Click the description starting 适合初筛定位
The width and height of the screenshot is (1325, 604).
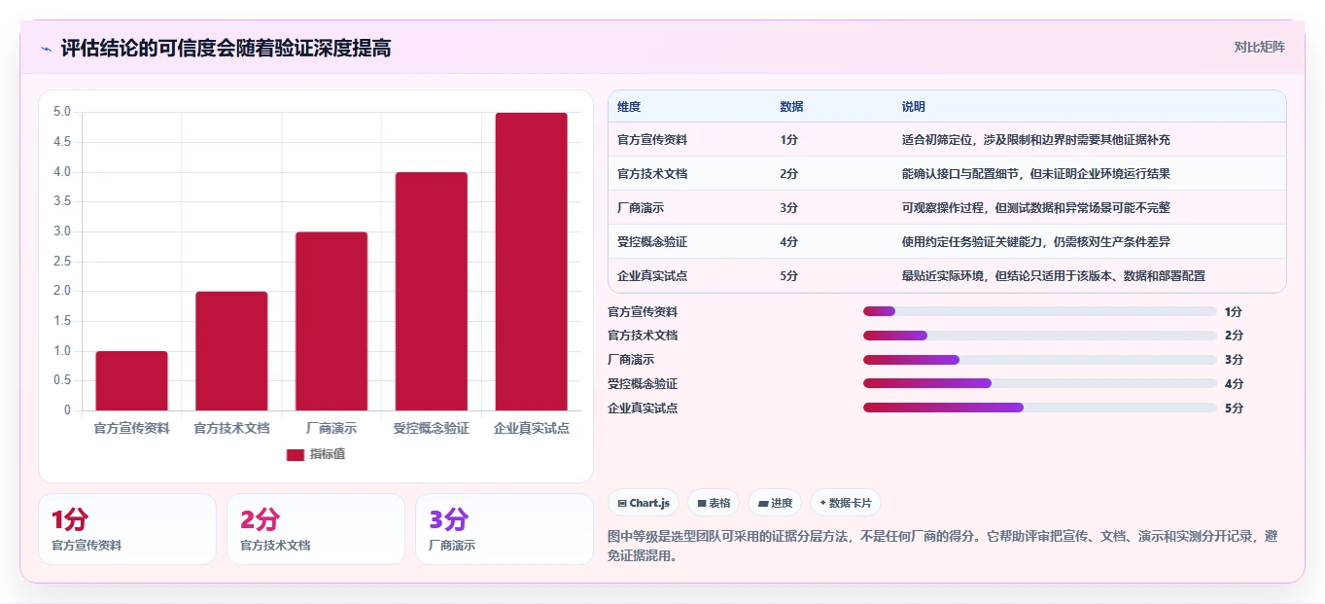pos(1036,140)
